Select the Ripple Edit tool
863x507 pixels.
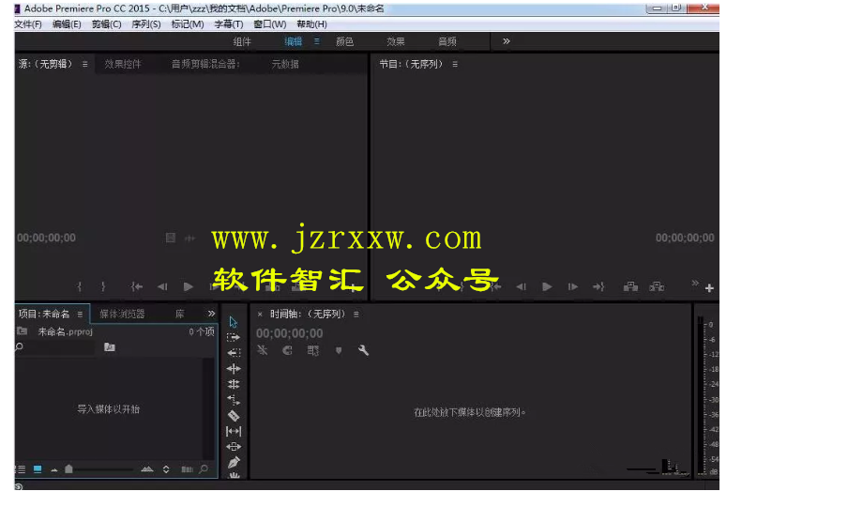pyautogui.click(x=234, y=369)
